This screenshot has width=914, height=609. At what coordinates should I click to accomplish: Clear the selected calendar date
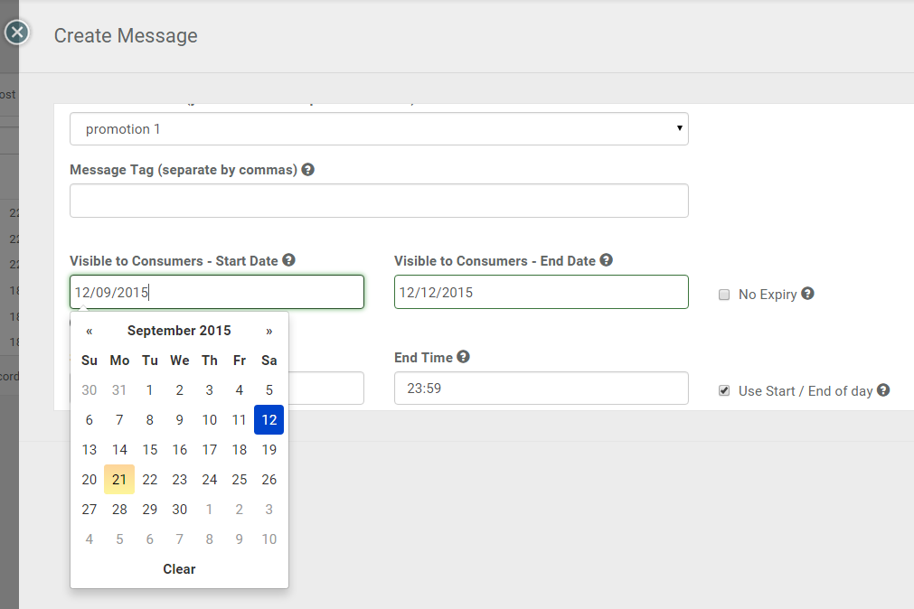pos(178,568)
